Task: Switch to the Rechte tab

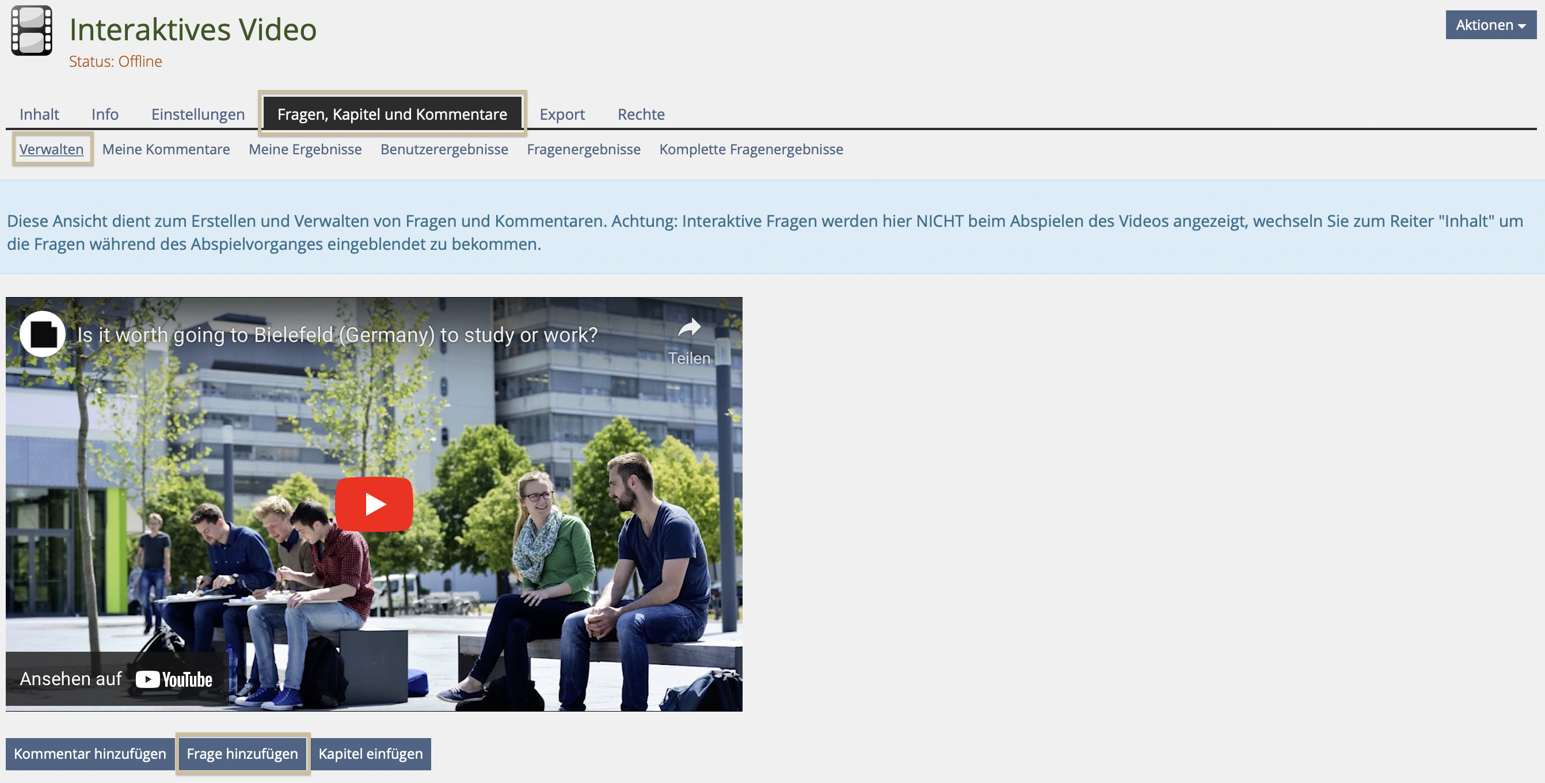Action: coord(641,114)
